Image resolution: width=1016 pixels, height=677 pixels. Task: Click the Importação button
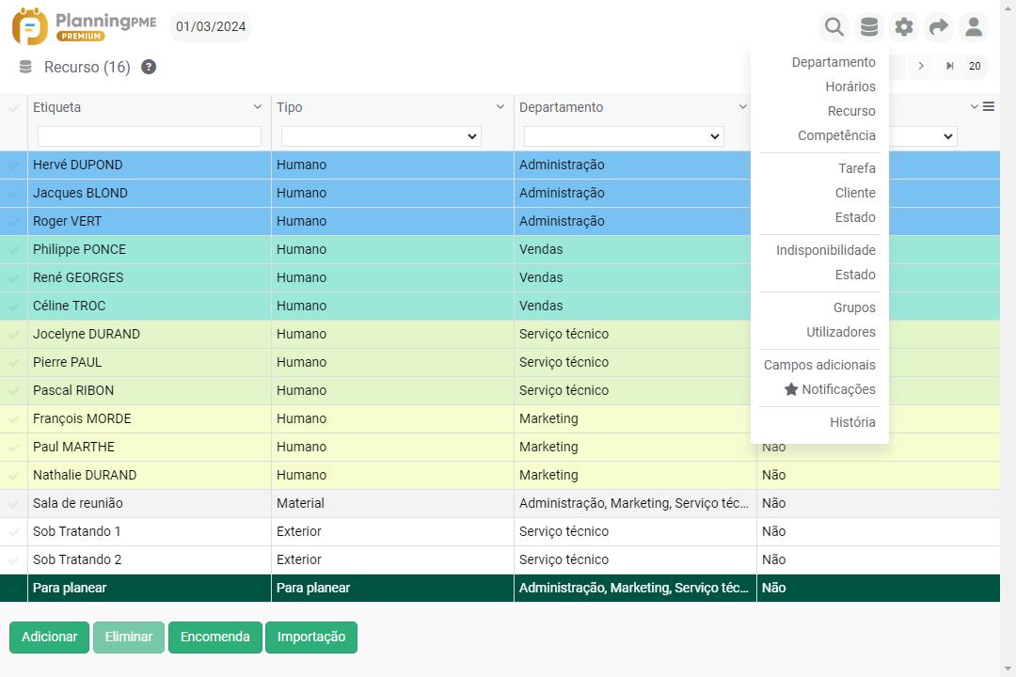[x=311, y=637]
